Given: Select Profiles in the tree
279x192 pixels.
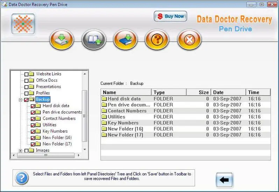Looking at the screenshot, I should pos(43,93).
